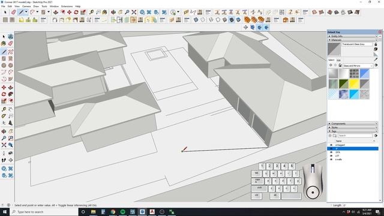
Task: Select the Offset tool in left toolbar
Action: point(11,101)
